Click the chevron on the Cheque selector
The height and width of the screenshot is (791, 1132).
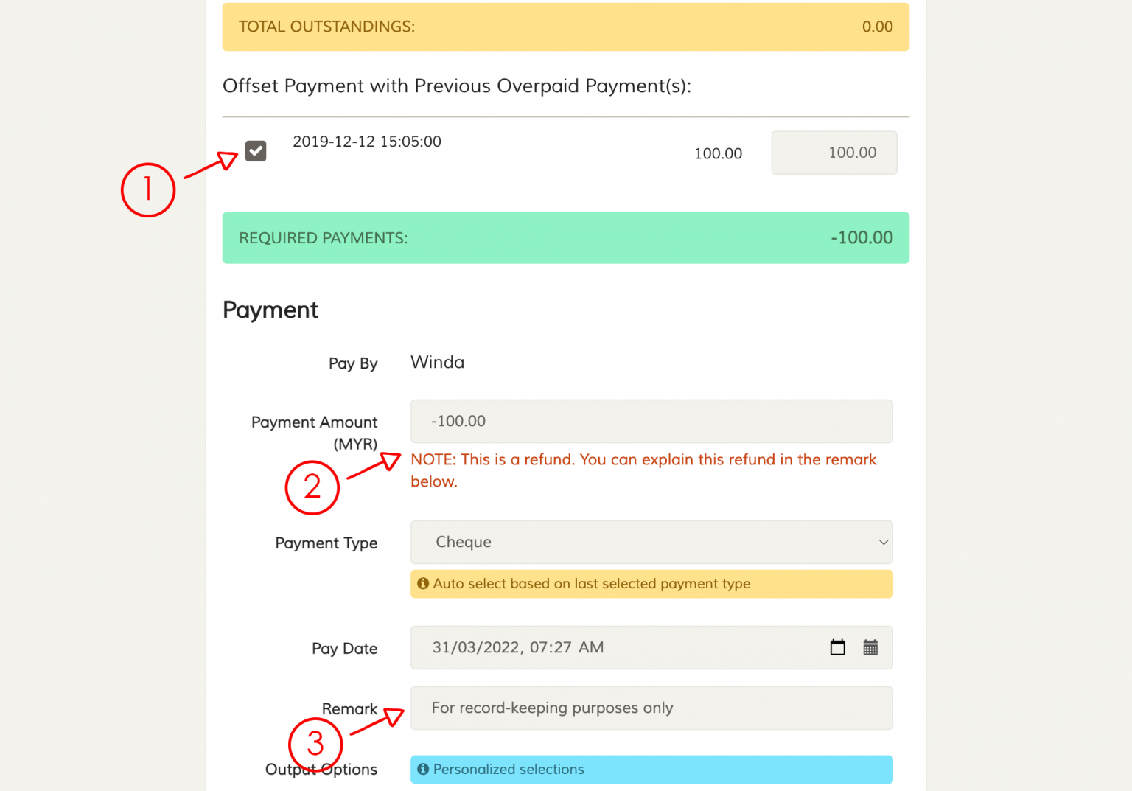coord(883,542)
